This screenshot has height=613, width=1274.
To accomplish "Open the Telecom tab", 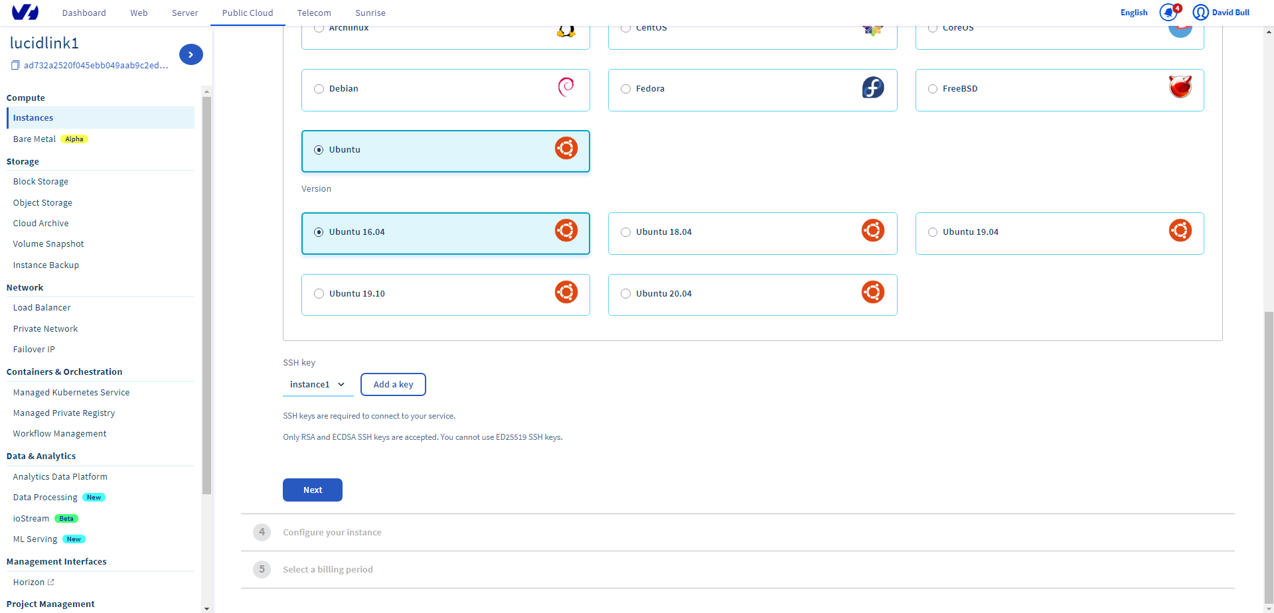I will click(x=314, y=13).
